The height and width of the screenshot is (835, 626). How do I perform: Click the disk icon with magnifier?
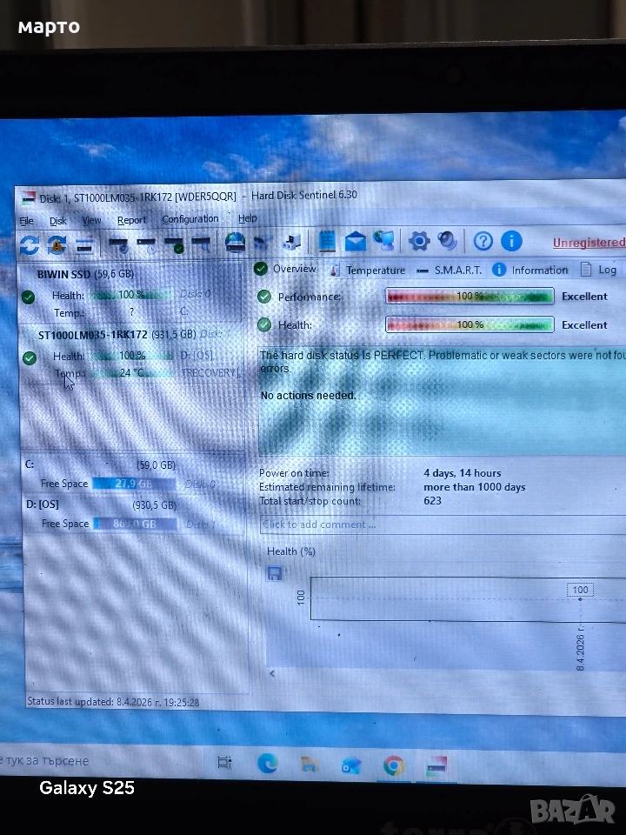click(201, 245)
